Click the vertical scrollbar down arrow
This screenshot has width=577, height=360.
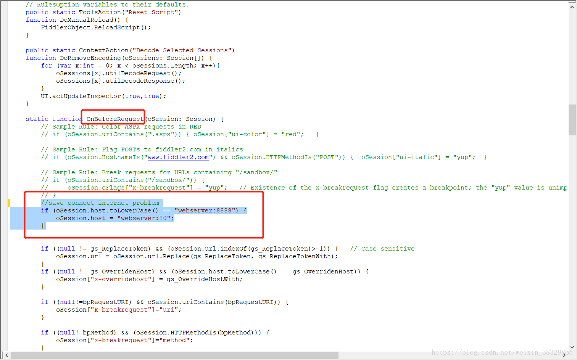572,347
